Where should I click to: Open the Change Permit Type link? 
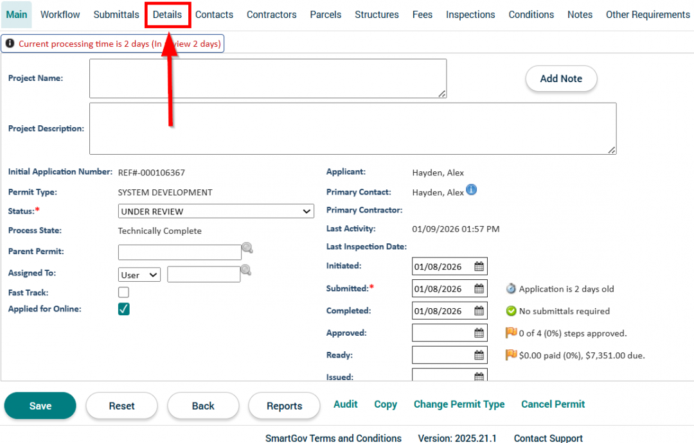click(459, 404)
